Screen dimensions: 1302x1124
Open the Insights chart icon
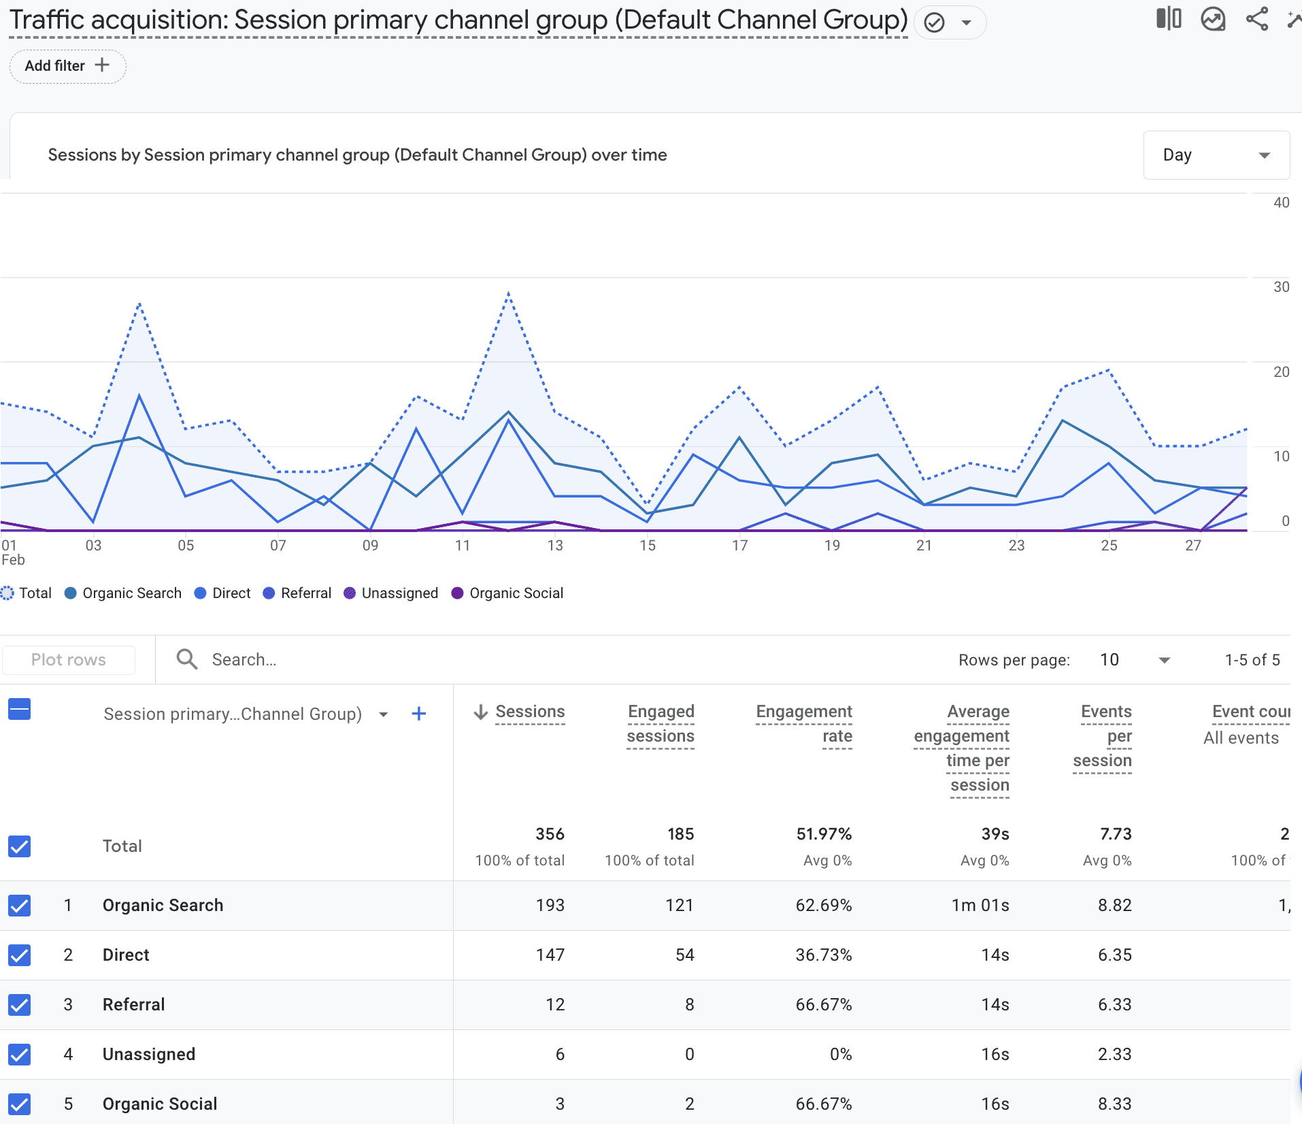1213,19
